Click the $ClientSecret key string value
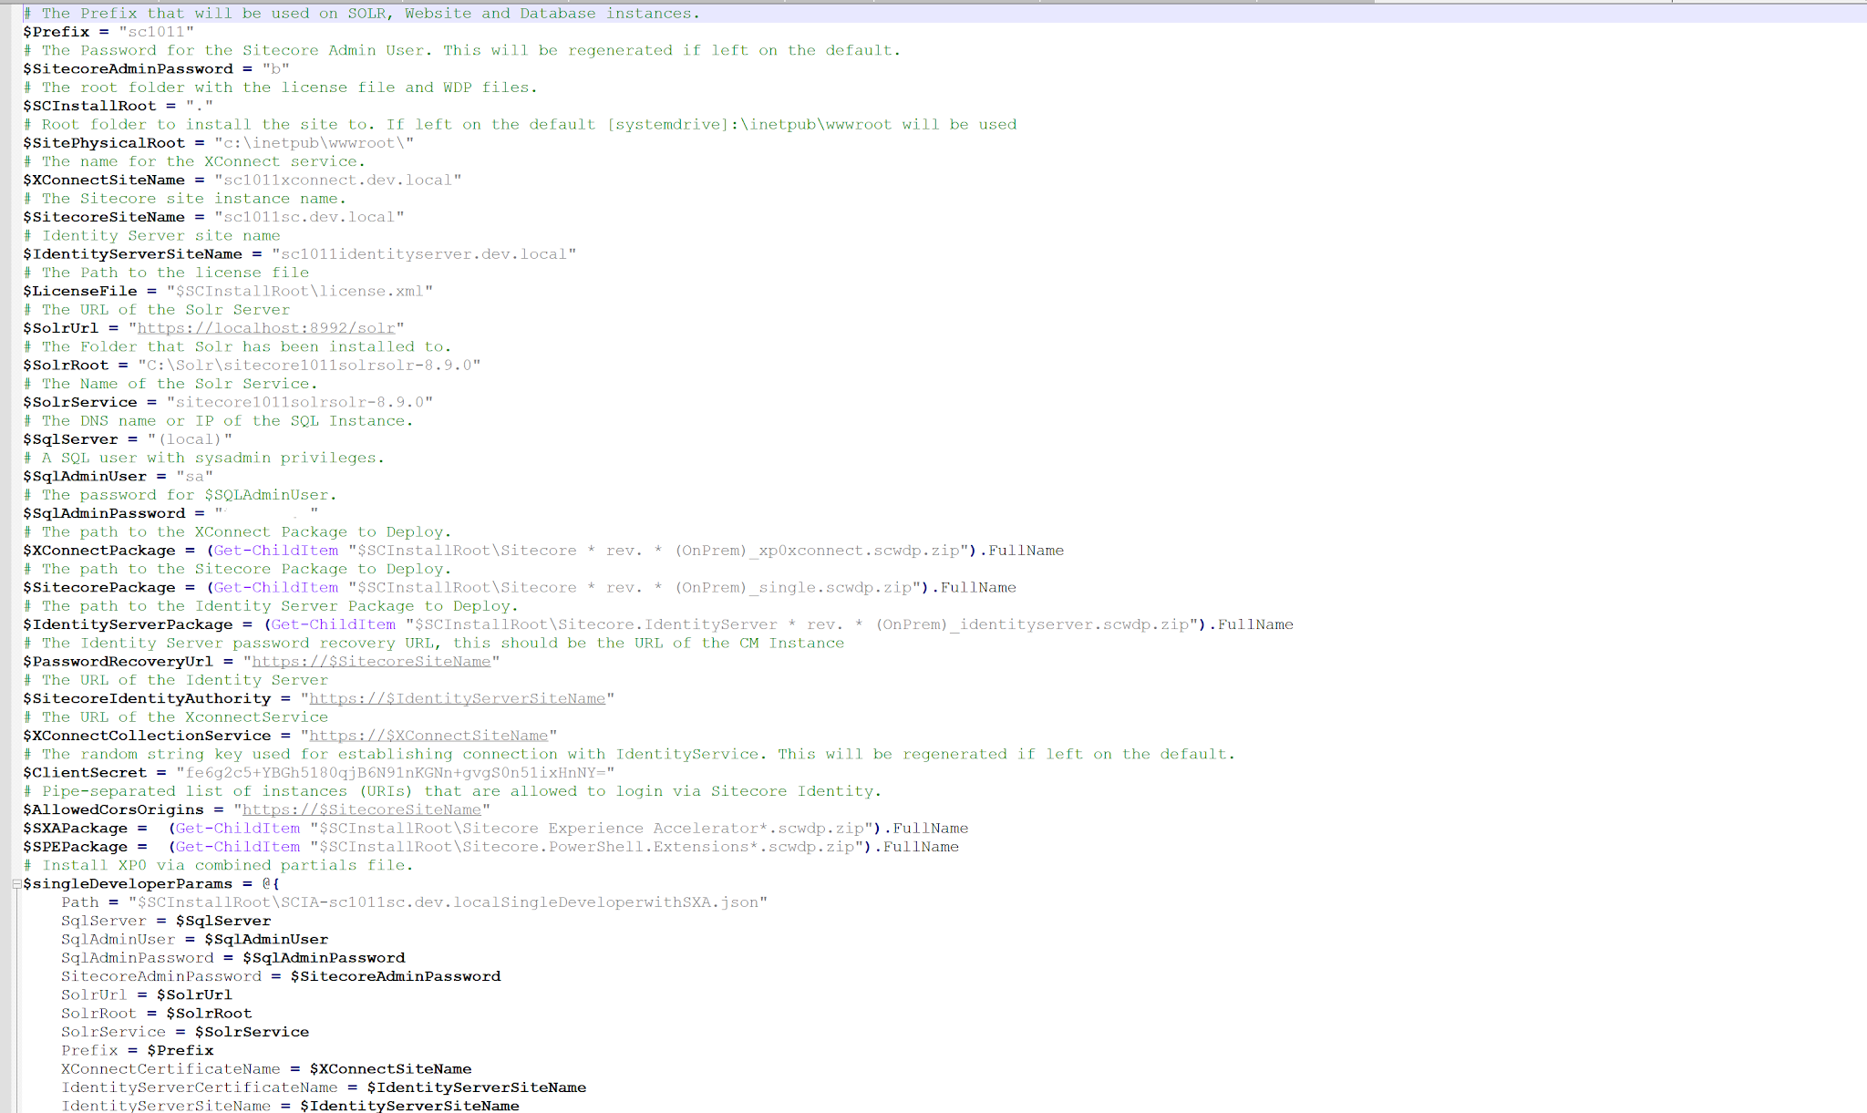 (395, 772)
